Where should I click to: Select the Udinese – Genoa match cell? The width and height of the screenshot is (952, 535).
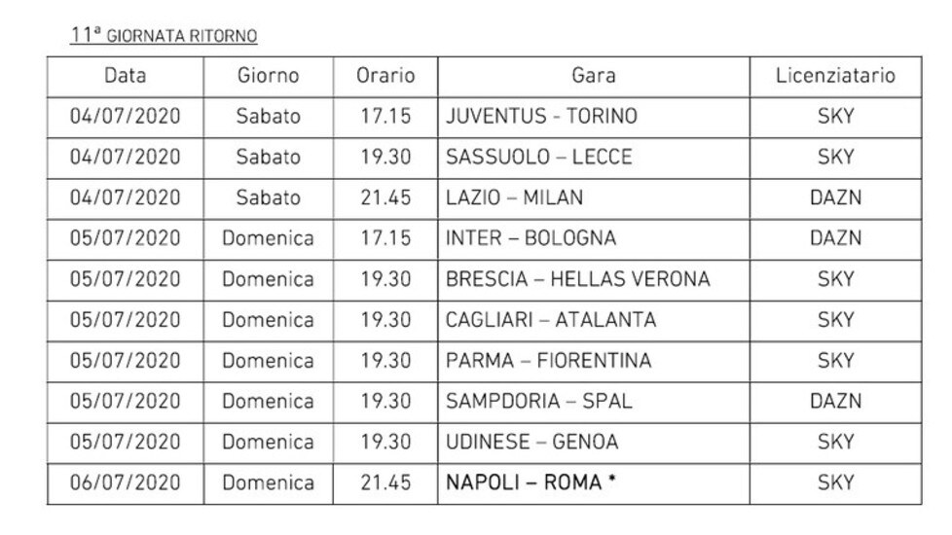pyautogui.click(x=531, y=442)
